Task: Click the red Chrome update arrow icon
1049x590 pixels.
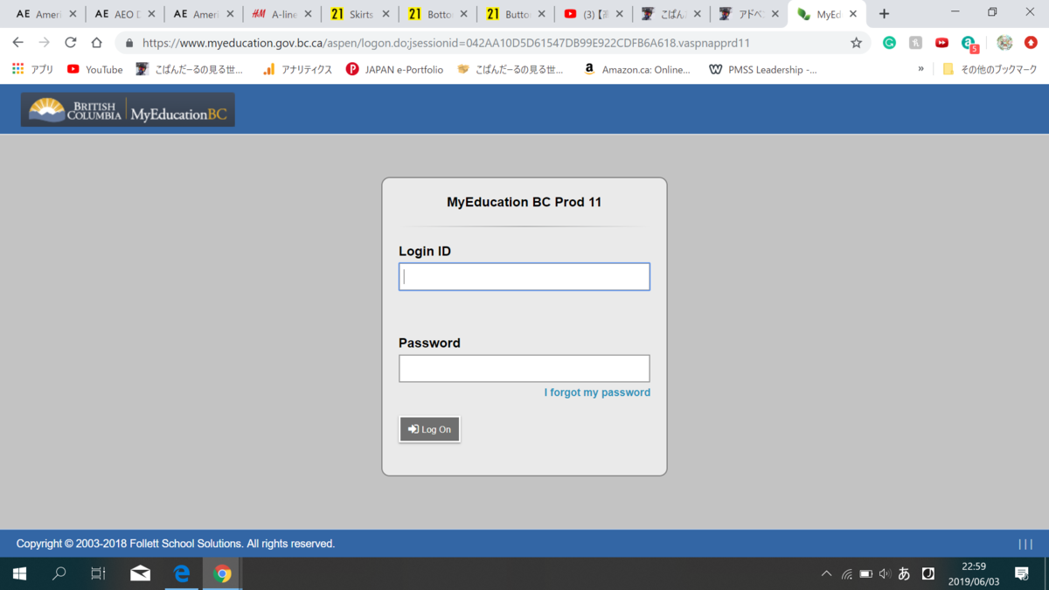Action: pyautogui.click(x=1031, y=43)
